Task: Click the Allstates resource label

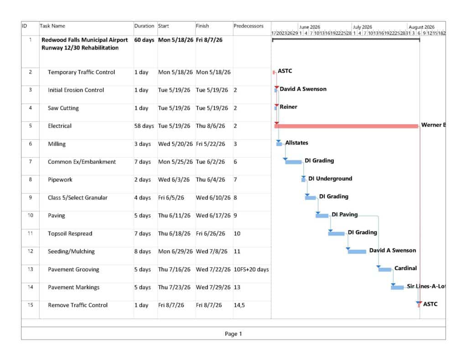Action: pos(296,143)
